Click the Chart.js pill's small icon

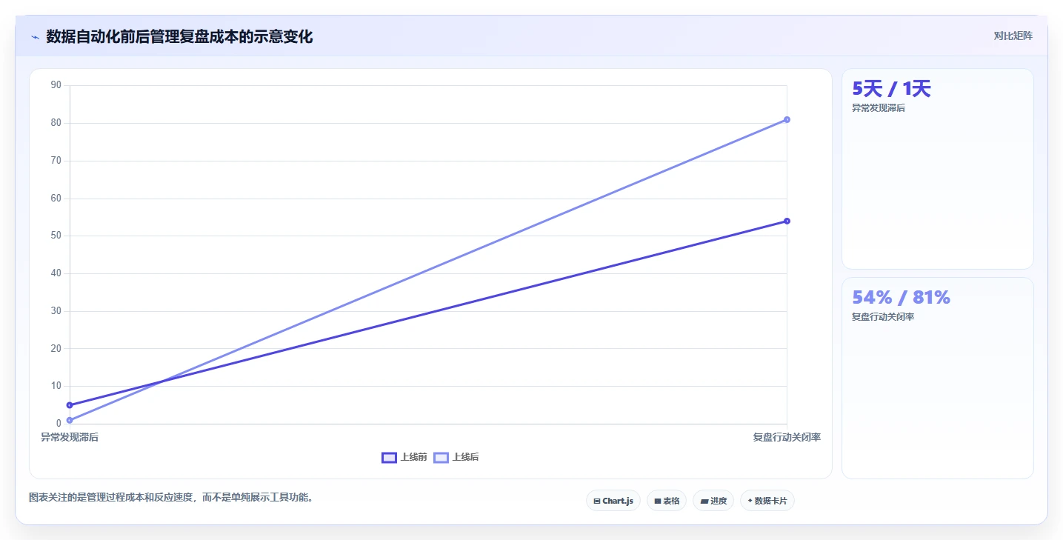(x=597, y=501)
